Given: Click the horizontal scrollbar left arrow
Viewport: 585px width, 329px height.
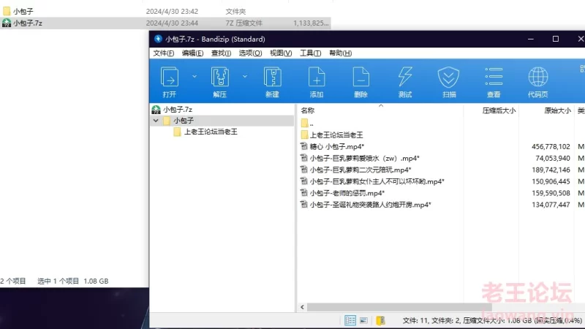Looking at the screenshot, I should pos(302,307).
